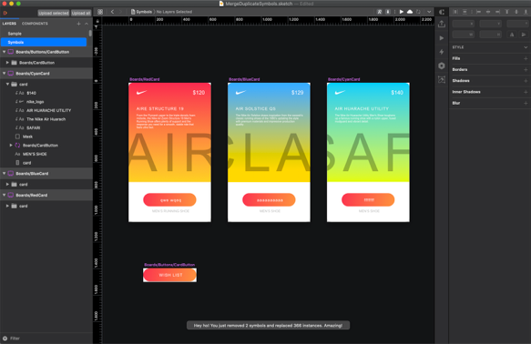
Task: Select The Nike Air Huarach layer
Action: click(46, 119)
